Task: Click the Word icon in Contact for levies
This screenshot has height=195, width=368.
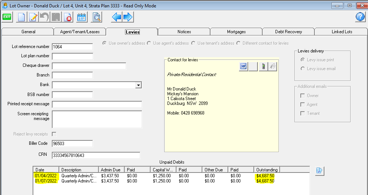Action: click(243, 66)
